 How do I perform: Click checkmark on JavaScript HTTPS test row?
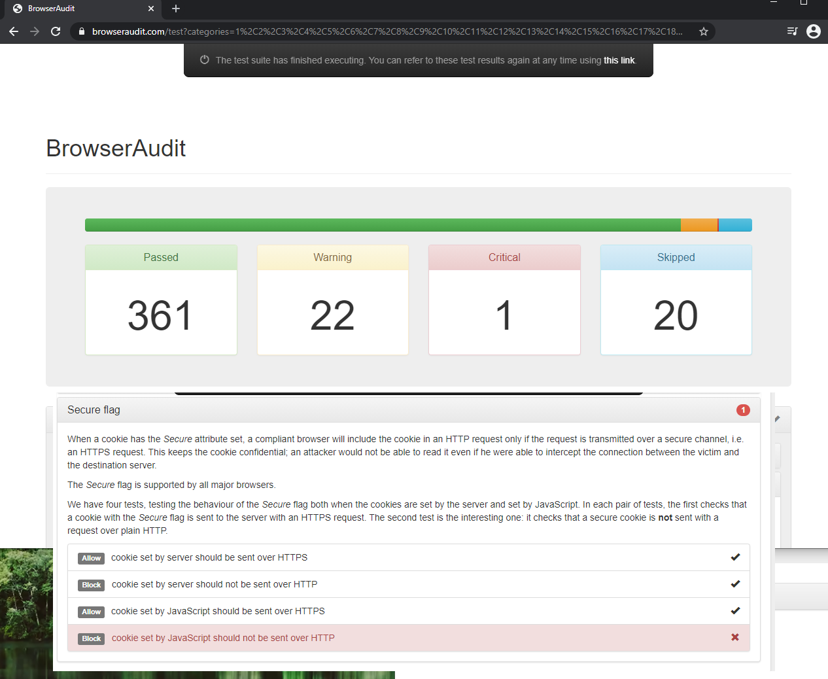pyautogui.click(x=735, y=611)
